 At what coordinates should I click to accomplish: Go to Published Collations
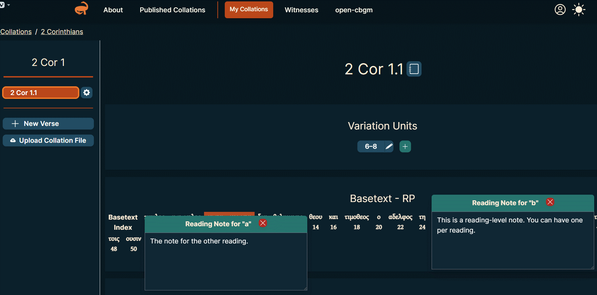click(172, 10)
